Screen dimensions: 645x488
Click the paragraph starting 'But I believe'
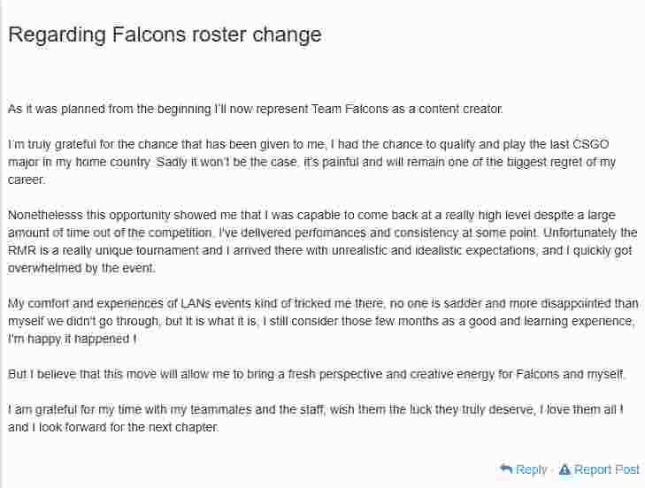[x=317, y=374]
